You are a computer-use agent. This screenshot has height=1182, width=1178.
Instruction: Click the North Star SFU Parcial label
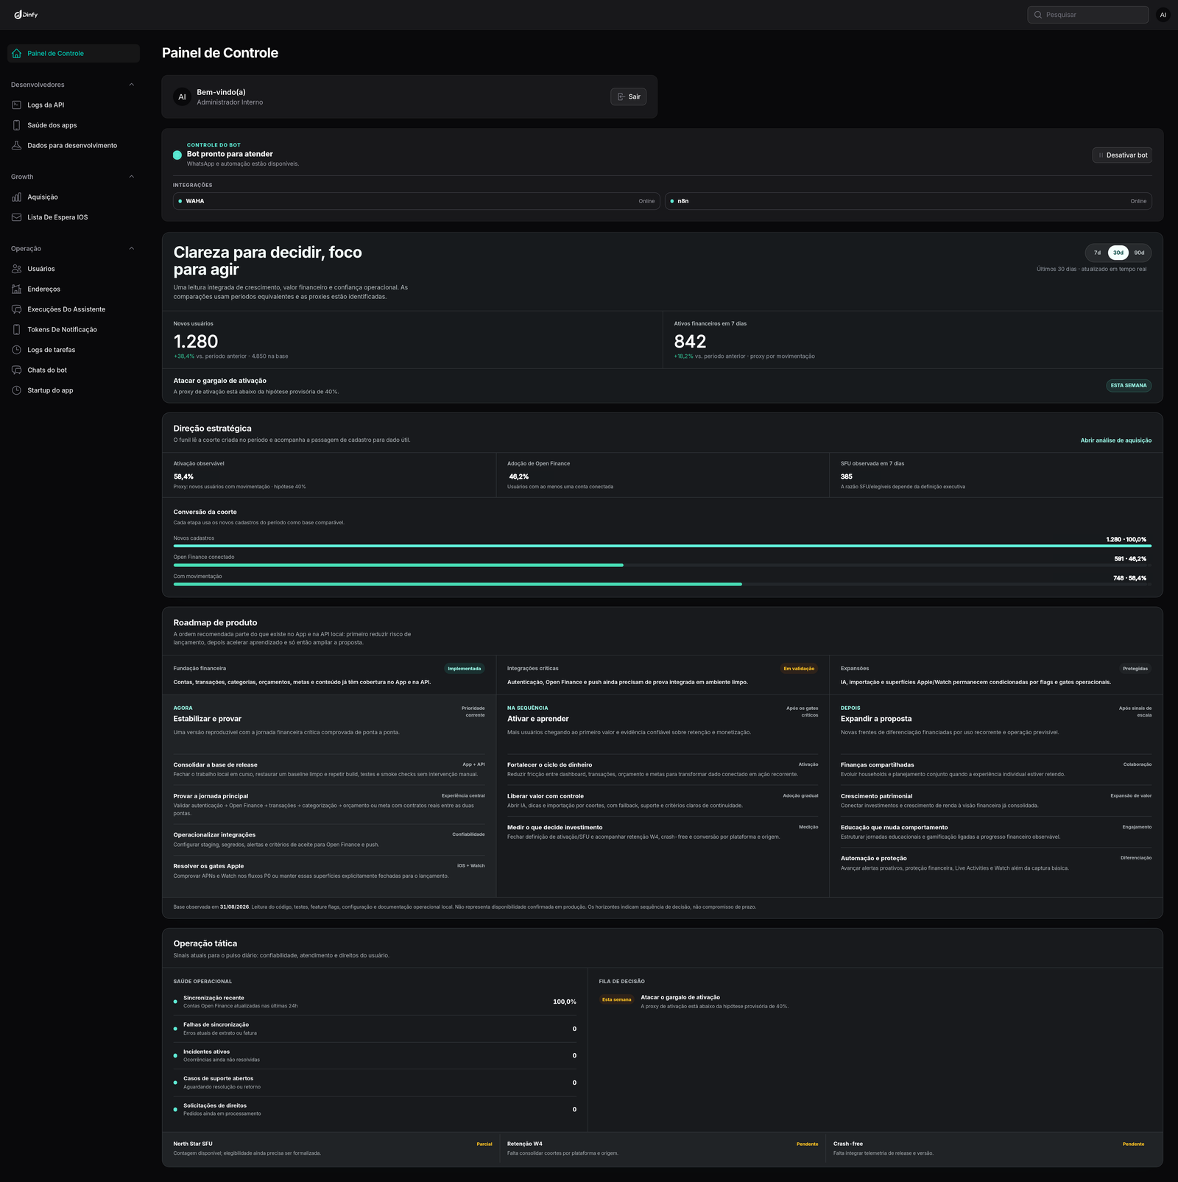click(x=484, y=1144)
